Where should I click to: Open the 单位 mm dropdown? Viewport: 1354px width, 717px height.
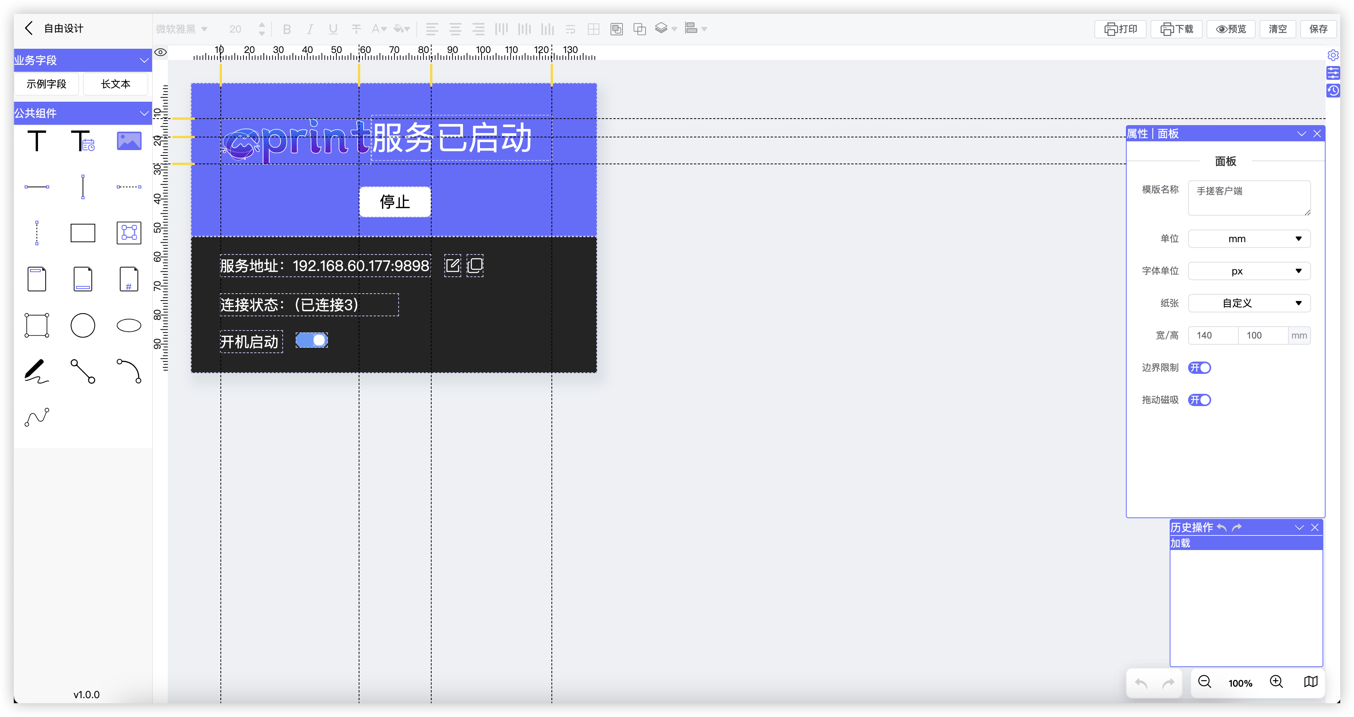pos(1249,239)
